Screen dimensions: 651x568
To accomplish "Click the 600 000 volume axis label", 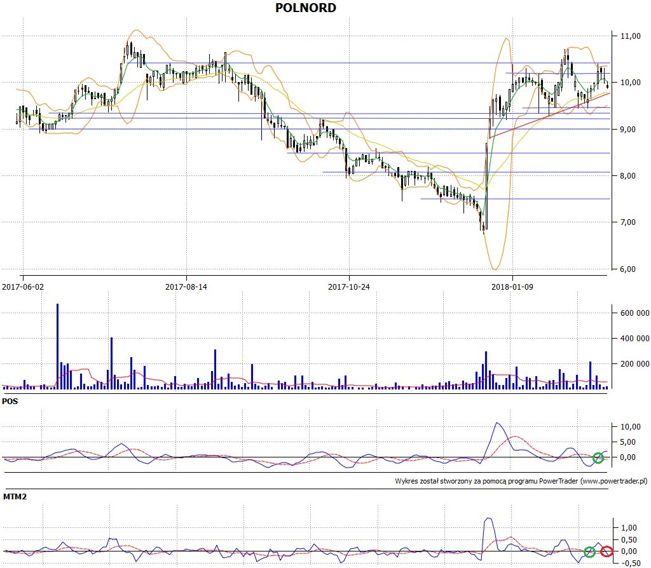I will (x=635, y=313).
